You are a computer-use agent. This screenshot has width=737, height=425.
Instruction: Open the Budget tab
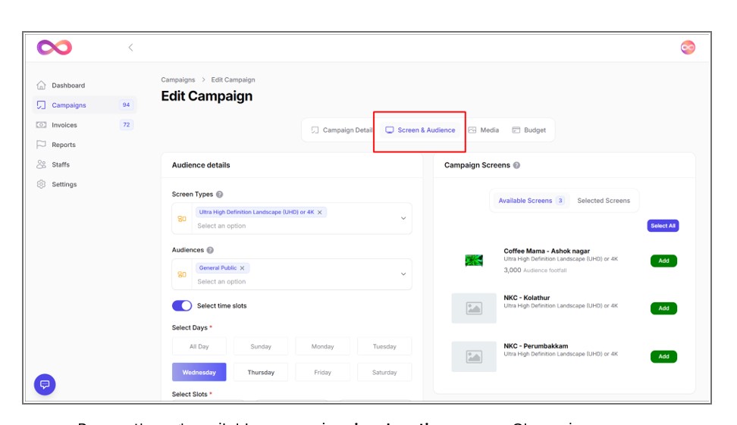tap(528, 130)
